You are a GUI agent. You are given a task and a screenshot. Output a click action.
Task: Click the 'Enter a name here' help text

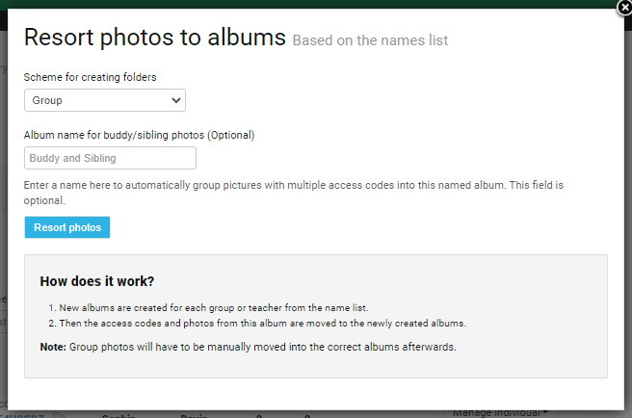click(x=294, y=193)
